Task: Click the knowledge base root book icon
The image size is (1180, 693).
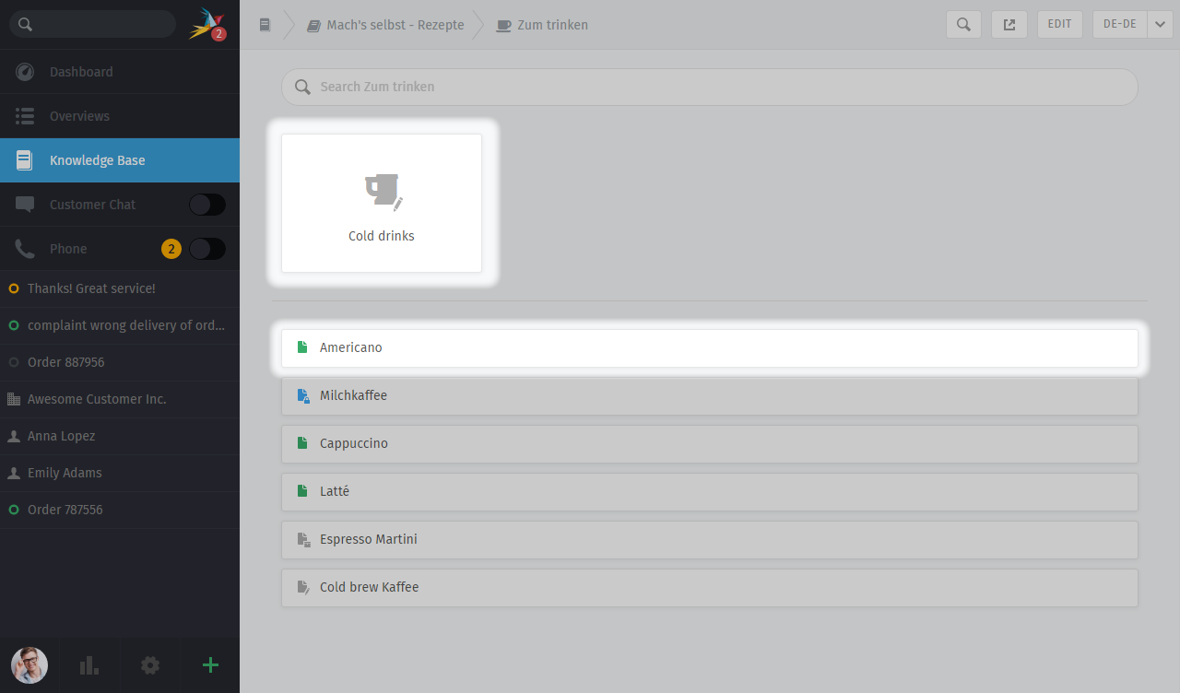Action: coord(265,25)
